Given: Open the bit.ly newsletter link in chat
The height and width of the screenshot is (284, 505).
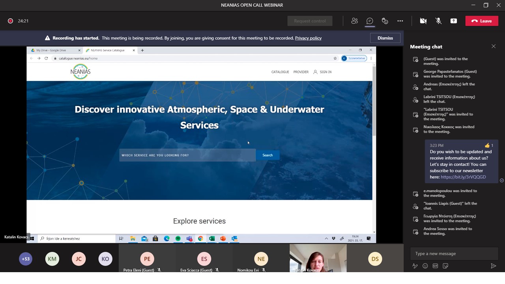Looking at the screenshot, I should coord(463,177).
